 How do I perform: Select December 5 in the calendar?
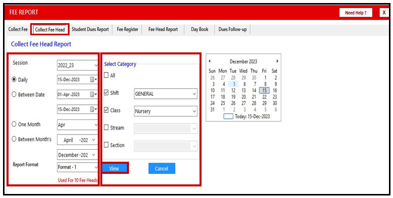tap(233, 84)
